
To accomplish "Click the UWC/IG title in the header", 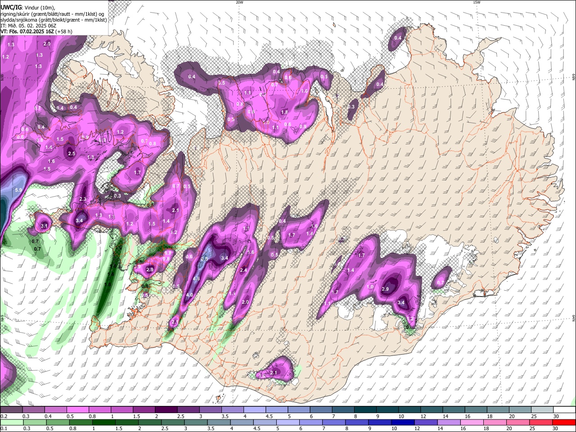I will click(11, 8).
